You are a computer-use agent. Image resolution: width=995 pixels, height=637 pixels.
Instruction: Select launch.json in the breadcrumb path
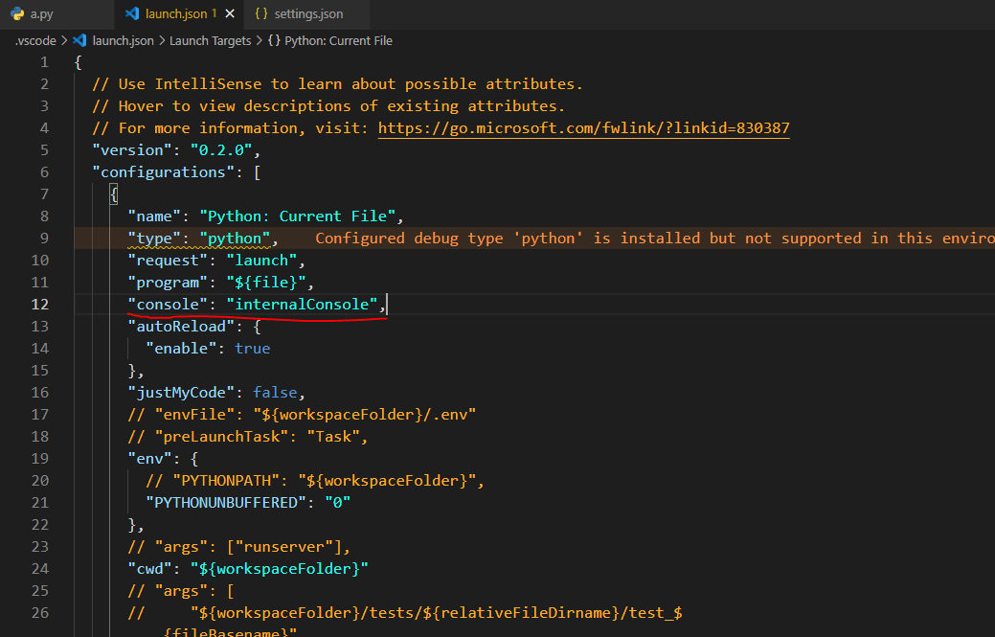pyautogui.click(x=124, y=40)
